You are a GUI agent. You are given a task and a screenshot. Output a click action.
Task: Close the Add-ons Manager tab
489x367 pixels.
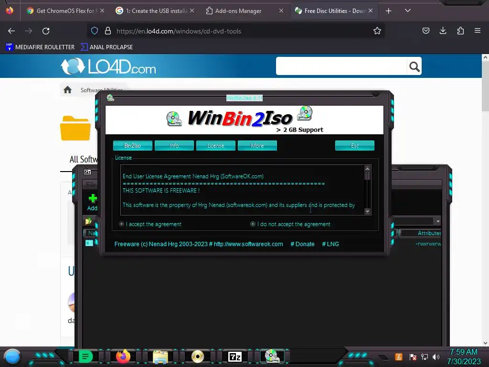(x=281, y=11)
